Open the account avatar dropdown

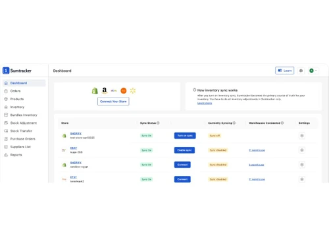point(313,70)
